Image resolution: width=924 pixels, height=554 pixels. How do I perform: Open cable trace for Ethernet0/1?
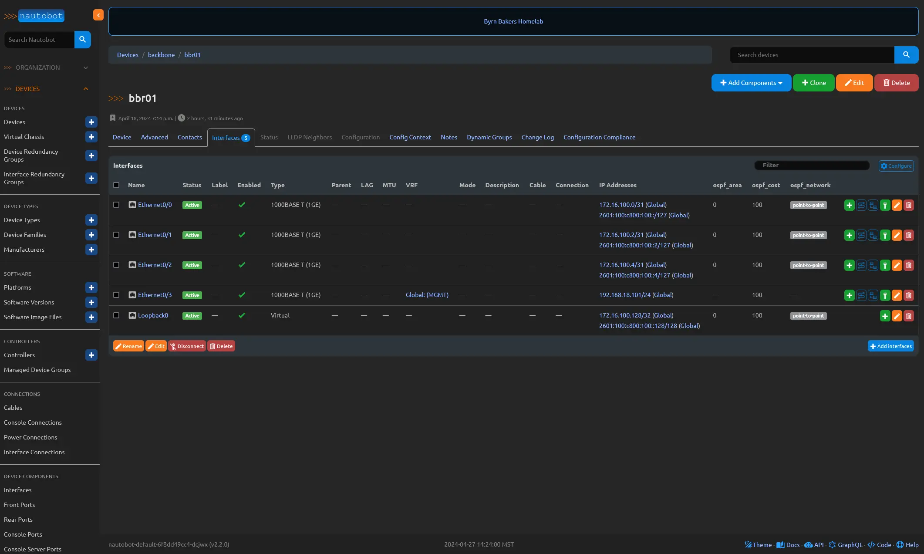861,235
